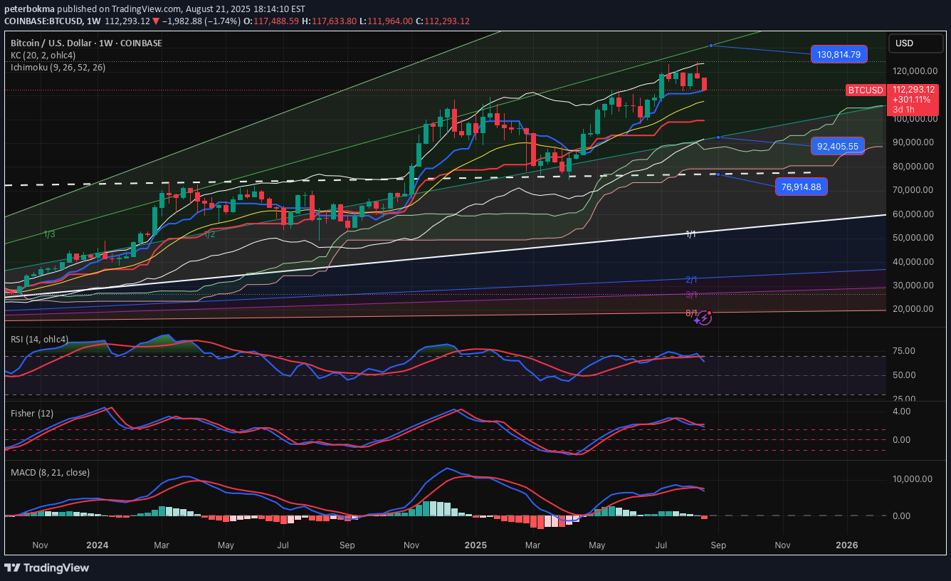This screenshot has width=951, height=581.
Task: Click the peterbokma author name in header
Action: [28, 10]
